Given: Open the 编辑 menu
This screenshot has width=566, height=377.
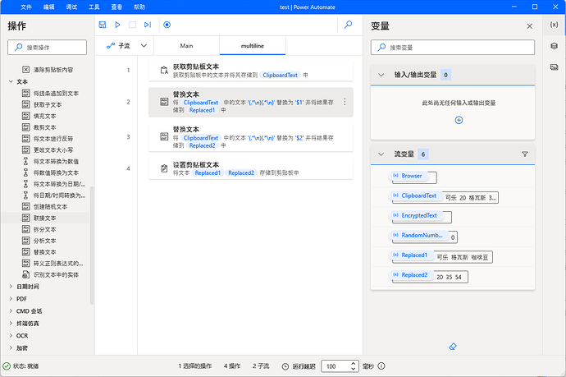Looking at the screenshot, I should pos(48,7).
